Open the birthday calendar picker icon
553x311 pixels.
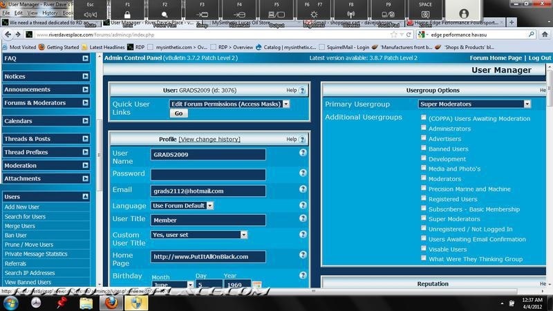point(256,285)
